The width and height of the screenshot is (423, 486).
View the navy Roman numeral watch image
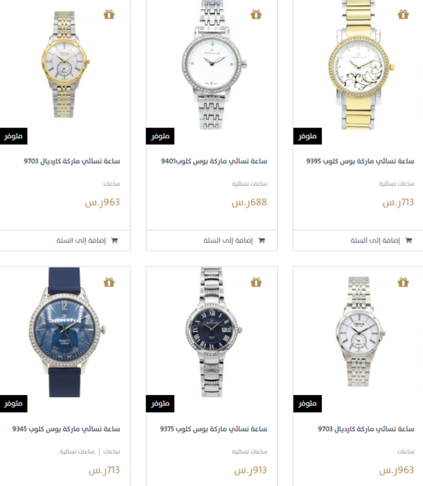pyautogui.click(x=213, y=332)
